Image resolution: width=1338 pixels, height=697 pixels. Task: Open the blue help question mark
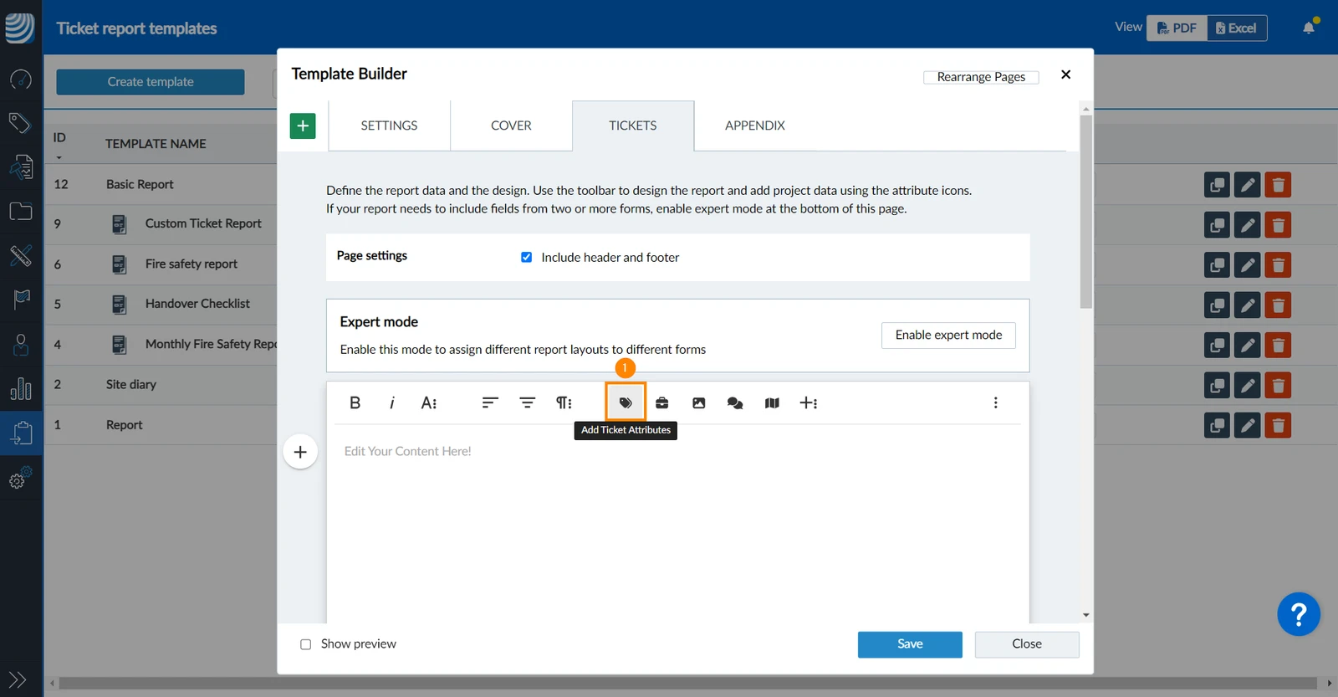tap(1299, 615)
